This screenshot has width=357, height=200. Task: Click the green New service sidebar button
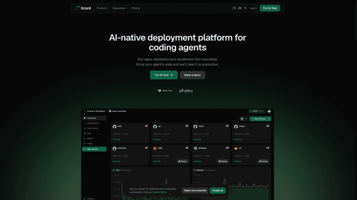pos(94,149)
